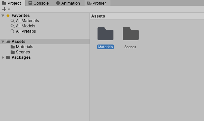This screenshot has height=121, width=204.
Task: Click the Animation tab clock icon
Action: pos(58,3)
